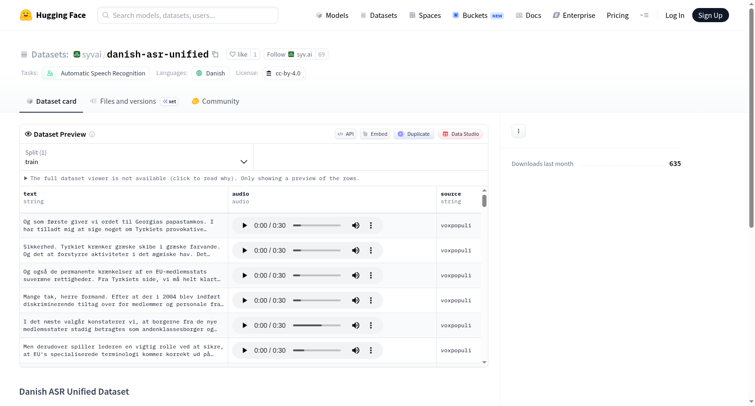Open the Enterprise page
The image size is (755, 406).
(x=574, y=16)
